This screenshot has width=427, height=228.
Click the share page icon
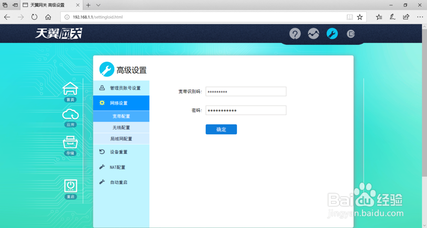(406, 17)
